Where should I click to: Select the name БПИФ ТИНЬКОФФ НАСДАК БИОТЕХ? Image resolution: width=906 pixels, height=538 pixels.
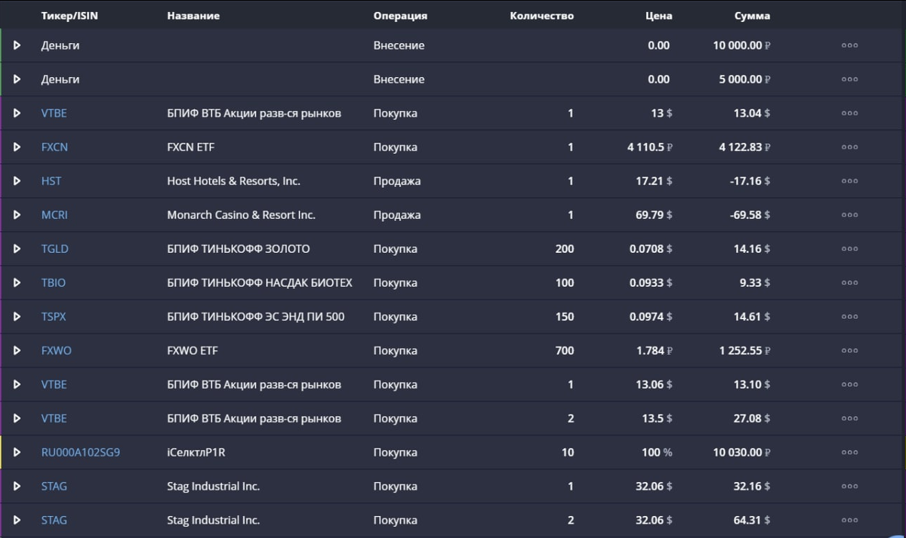pos(260,283)
